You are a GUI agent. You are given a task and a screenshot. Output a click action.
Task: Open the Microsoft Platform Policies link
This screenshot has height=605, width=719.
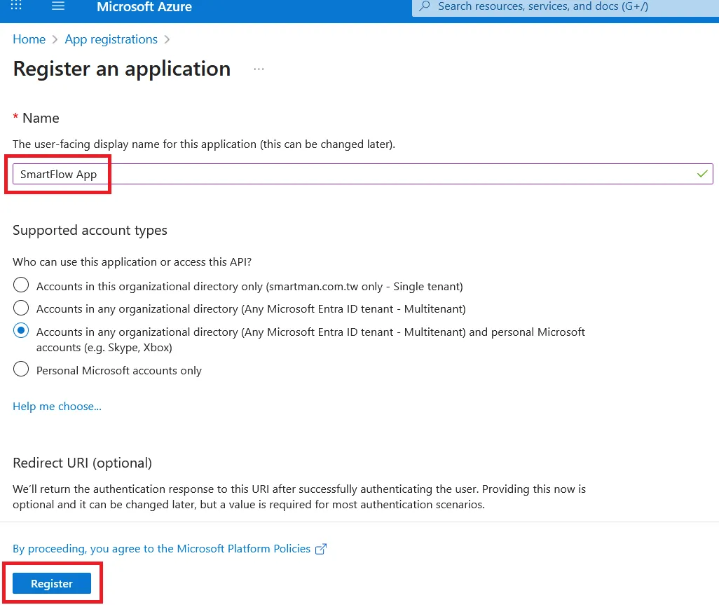point(161,549)
